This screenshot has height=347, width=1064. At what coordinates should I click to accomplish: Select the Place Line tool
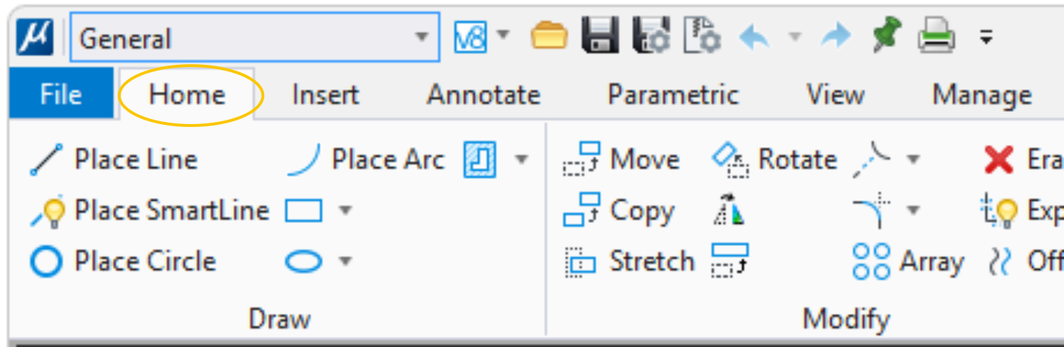(114, 159)
